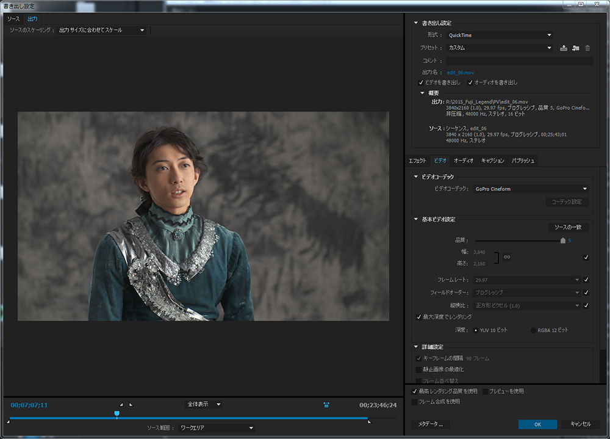The width and height of the screenshot is (610, 439).
Task: Uncheck 最高レンダリング品質を使用 checkbox
Action: 414,391
